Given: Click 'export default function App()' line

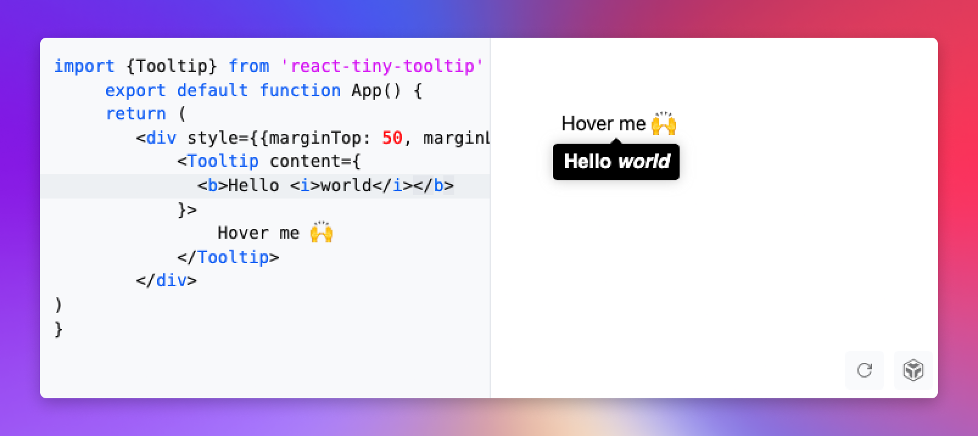Looking at the screenshot, I should click(264, 90).
